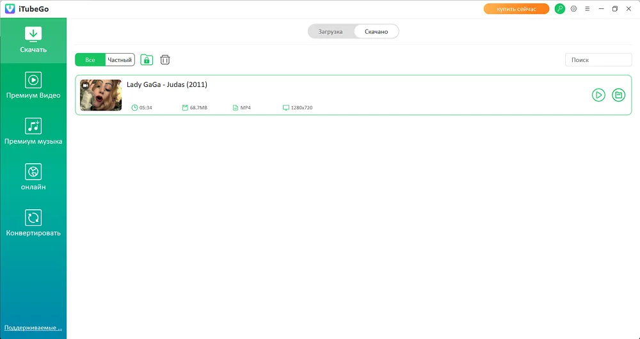The width and height of the screenshot is (640, 339).
Task: Click the green key registration icon
Action: point(560,9)
